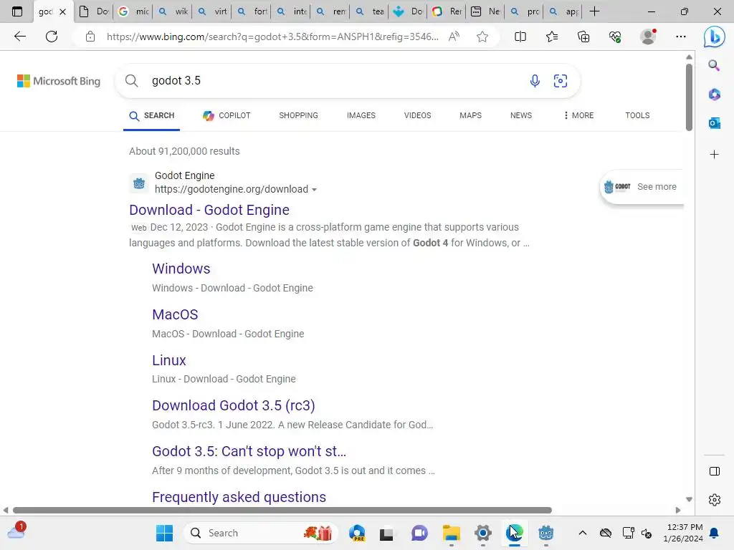Open Collections icon in toolbar
This screenshot has width=734, height=550.
[583, 37]
